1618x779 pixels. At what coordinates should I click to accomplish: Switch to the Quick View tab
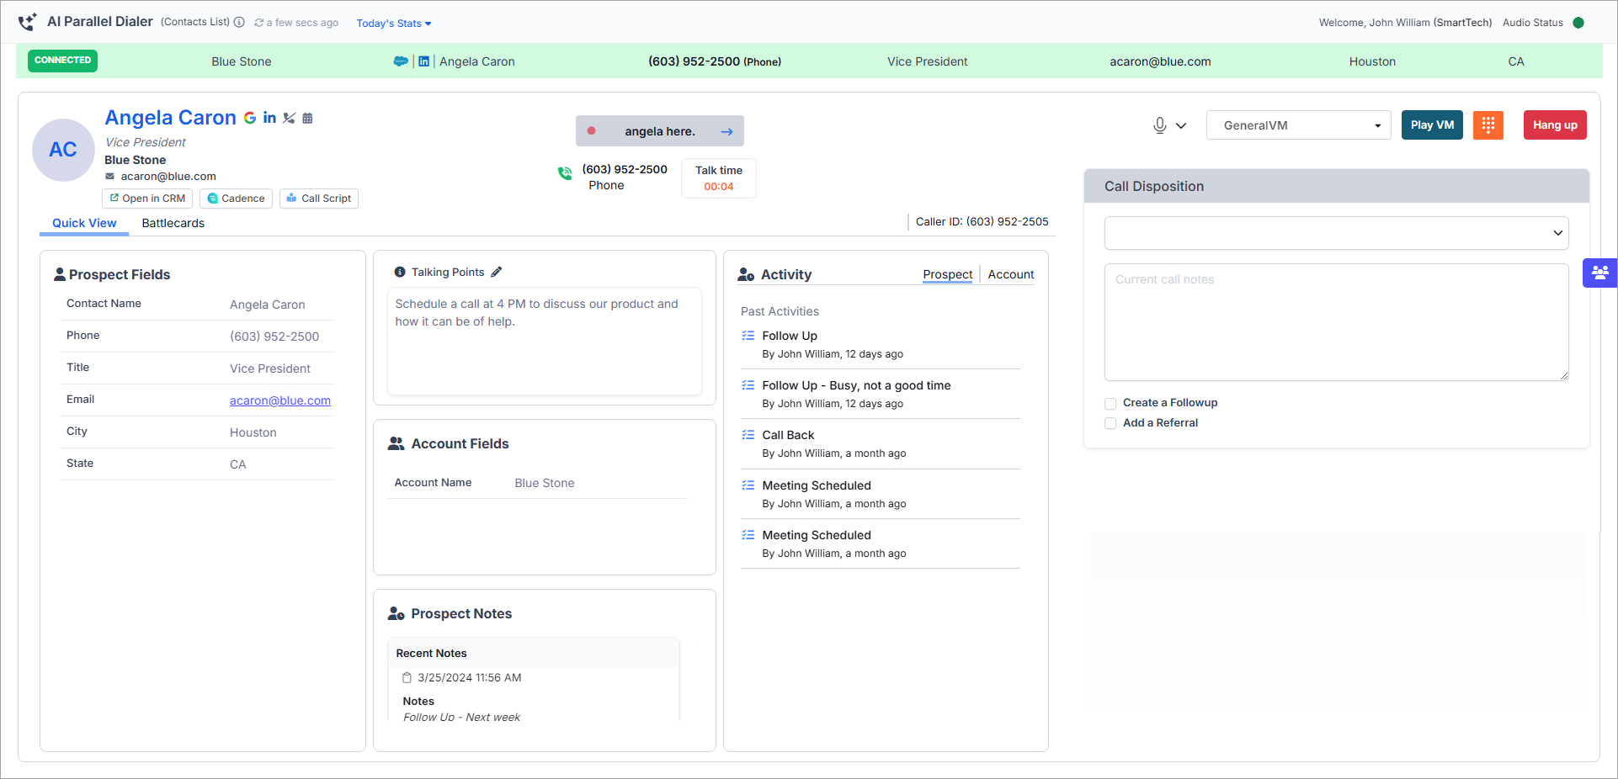pyautogui.click(x=84, y=223)
